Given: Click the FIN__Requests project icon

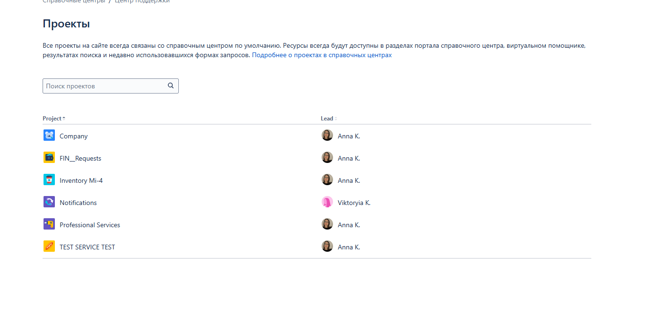Looking at the screenshot, I should pyautogui.click(x=49, y=158).
